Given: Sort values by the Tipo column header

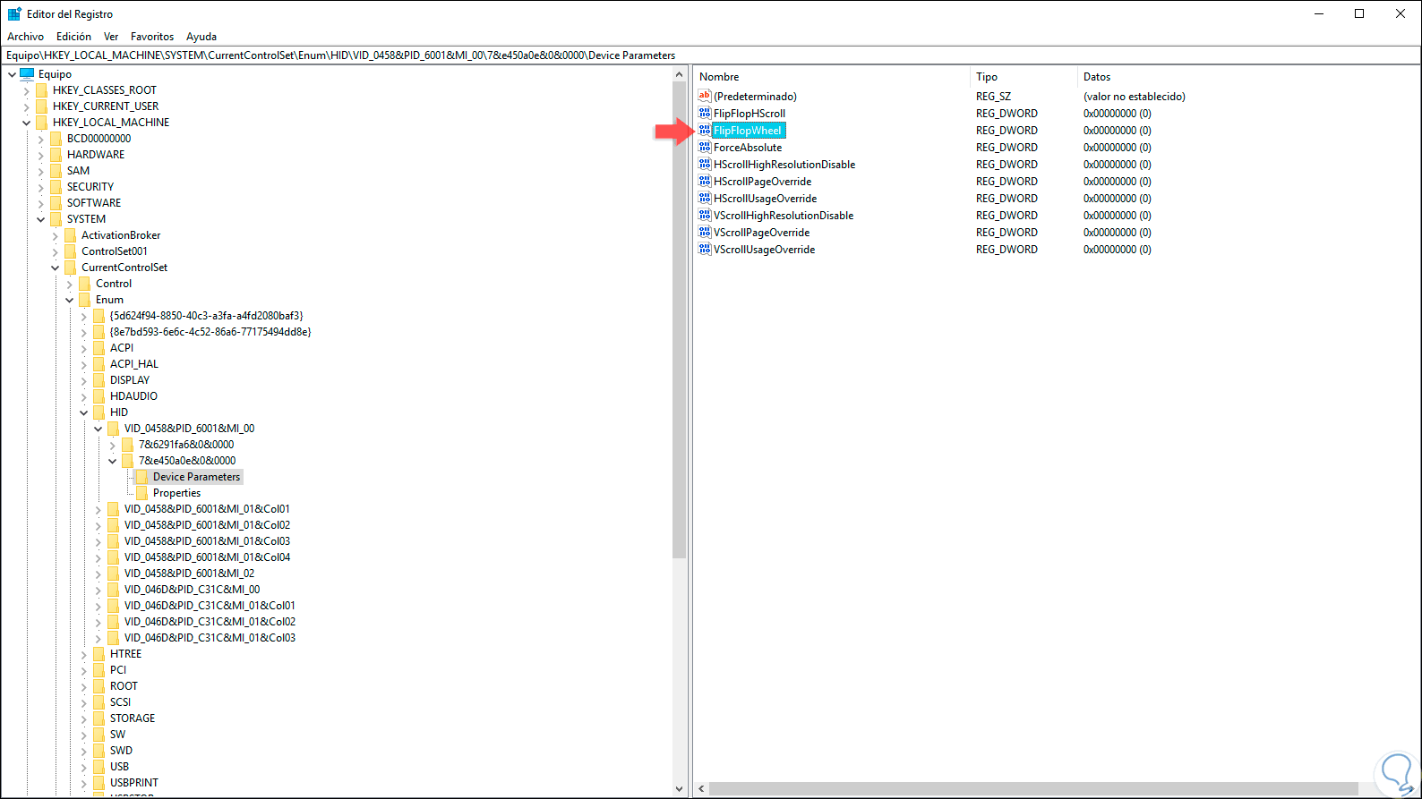Looking at the screenshot, I should tap(1024, 77).
